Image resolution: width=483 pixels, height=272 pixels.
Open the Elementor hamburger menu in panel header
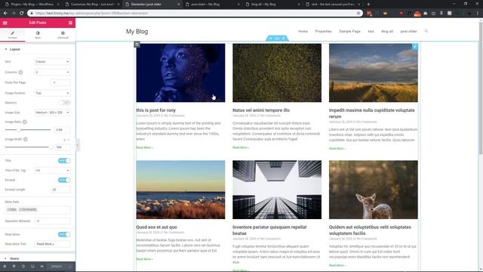coord(5,23)
